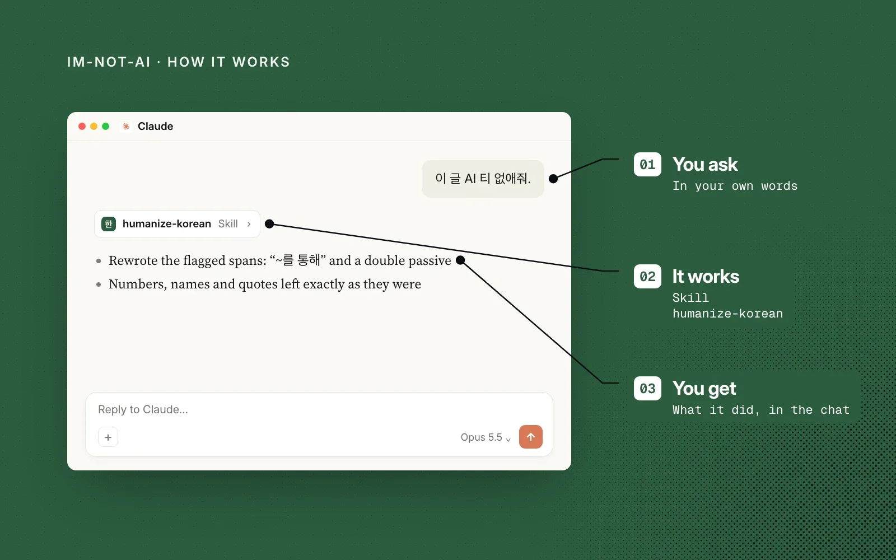
Task: Click the 'Skill humanize-korean' caption under It works
Action: coord(727,306)
